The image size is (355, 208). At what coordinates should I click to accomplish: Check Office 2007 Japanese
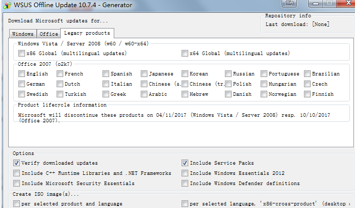(x=144, y=74)
